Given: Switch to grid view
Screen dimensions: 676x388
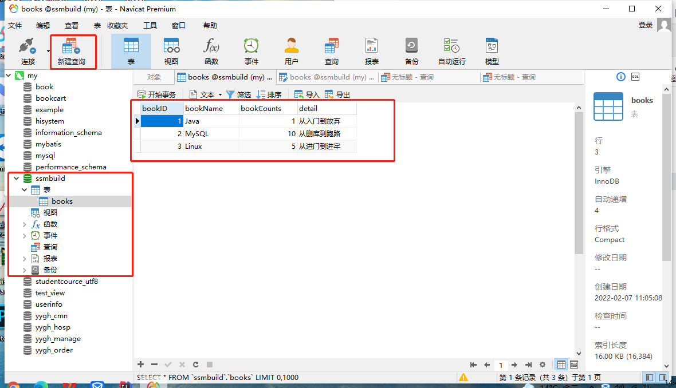Looking at the screenshot, I should point(561,365).
